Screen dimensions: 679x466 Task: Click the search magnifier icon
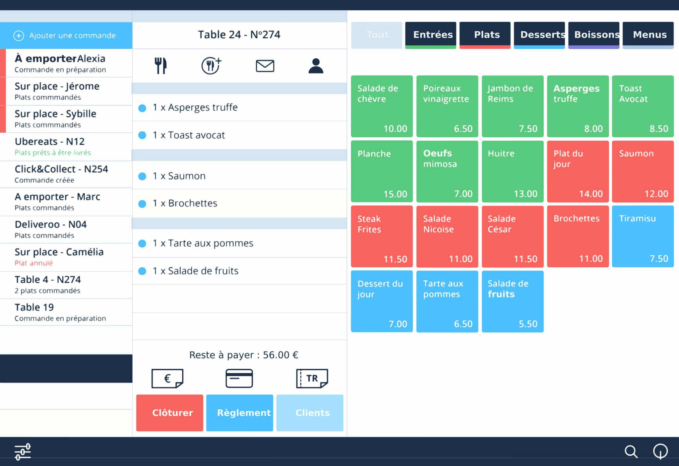pyautogui.click(x=631, y=451)
